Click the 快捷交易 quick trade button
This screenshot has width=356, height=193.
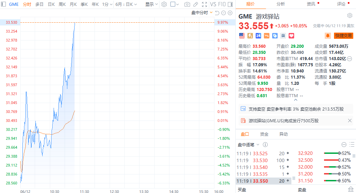pyautogui.click(x=344, y=36)
